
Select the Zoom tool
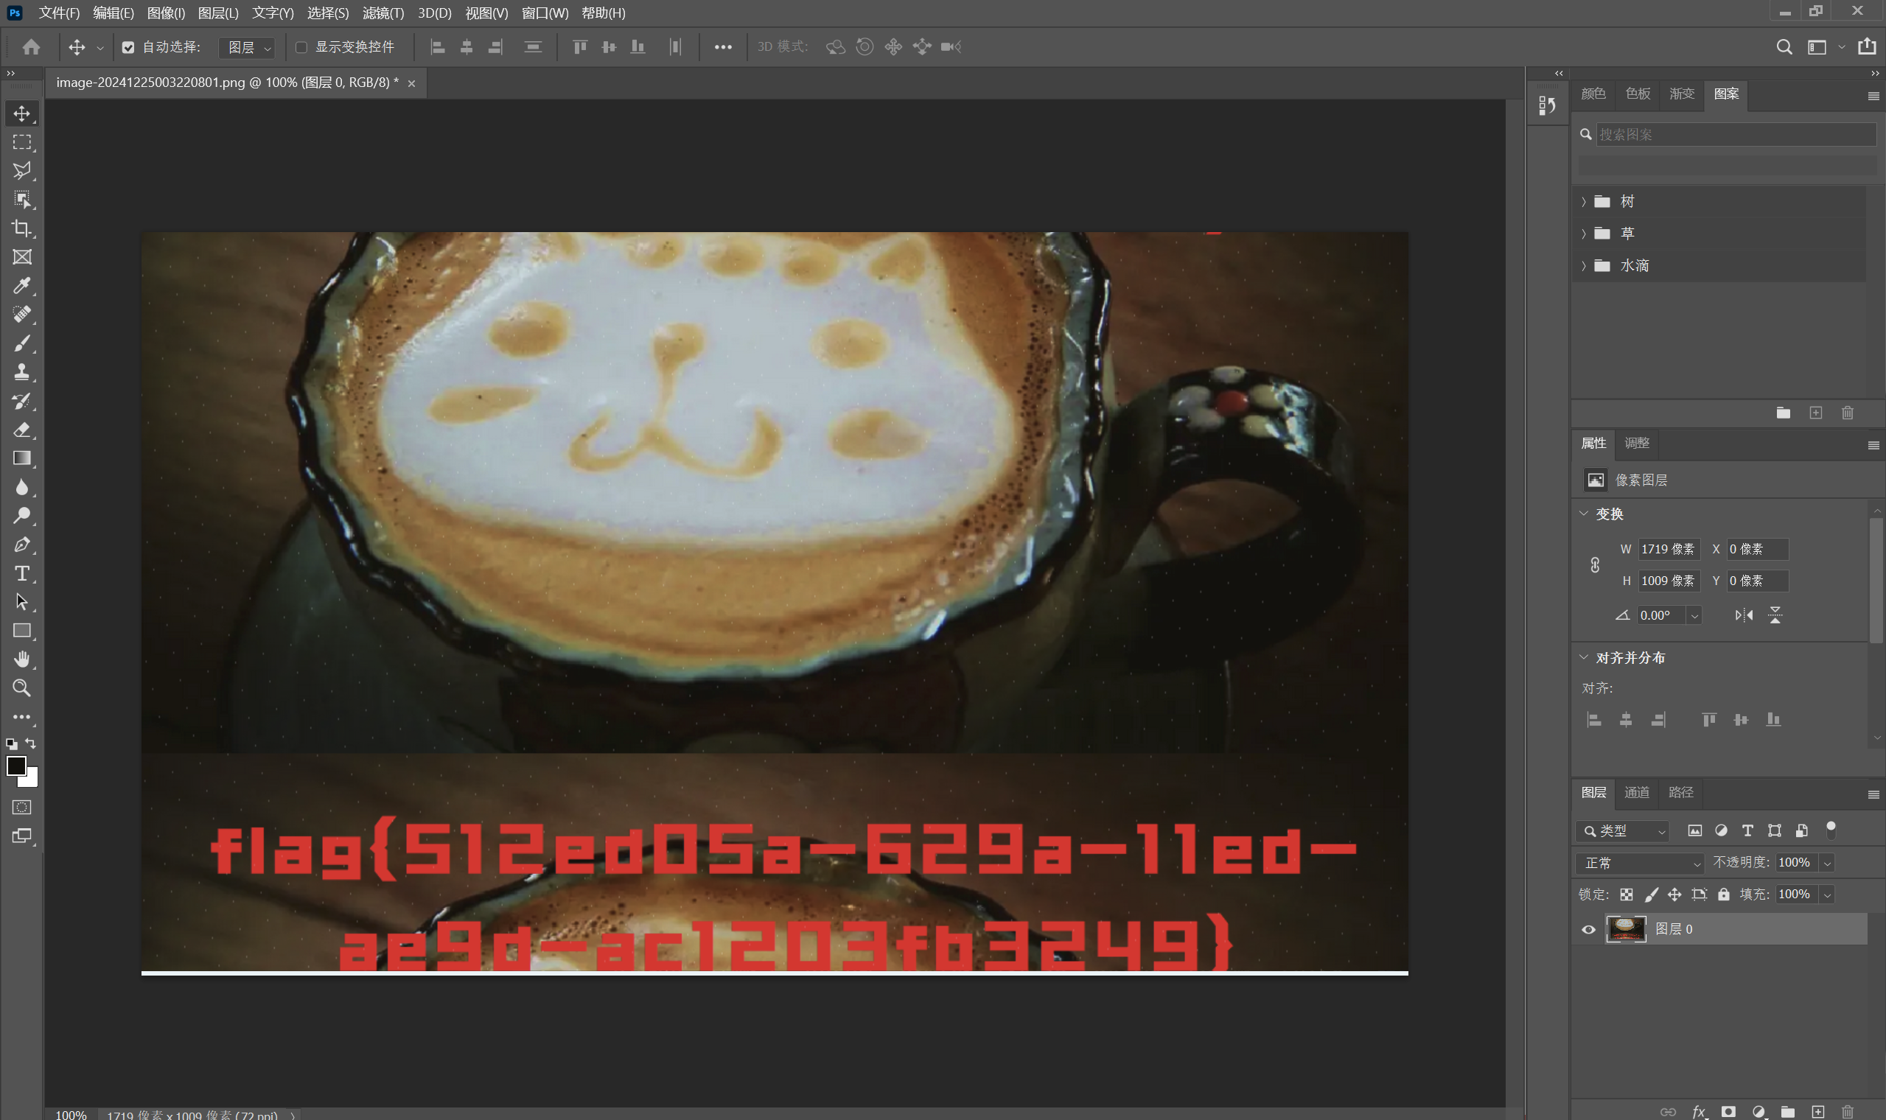pyautogui.click(x=22, y=688)
